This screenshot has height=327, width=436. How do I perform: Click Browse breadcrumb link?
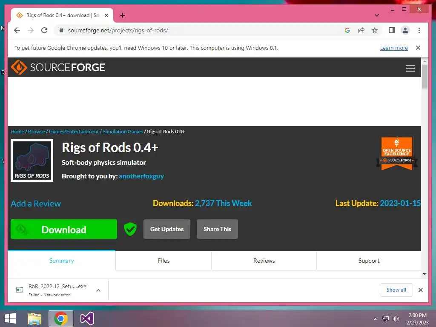pos(37,132)
